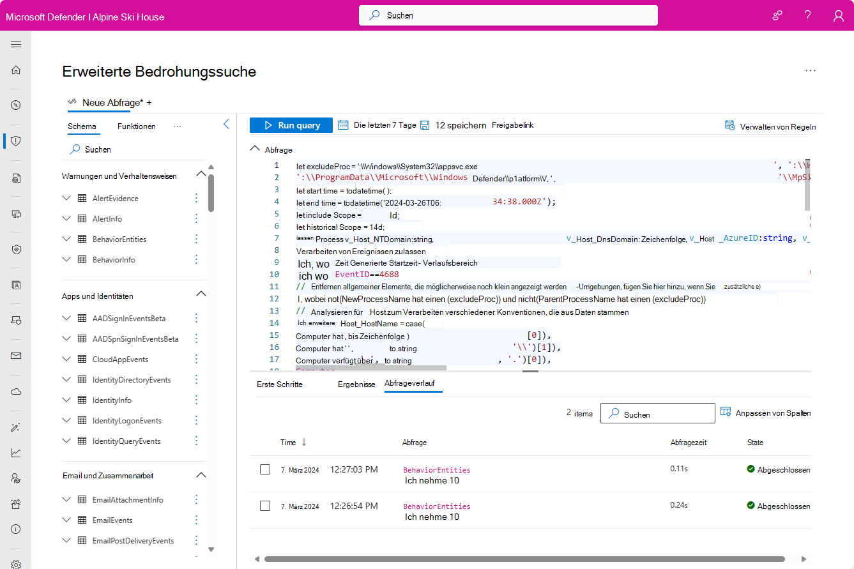Open the more options for EmailEvents
Image resolution: width=854 pixels, height=569 pixels.
[x=196, y=520]
